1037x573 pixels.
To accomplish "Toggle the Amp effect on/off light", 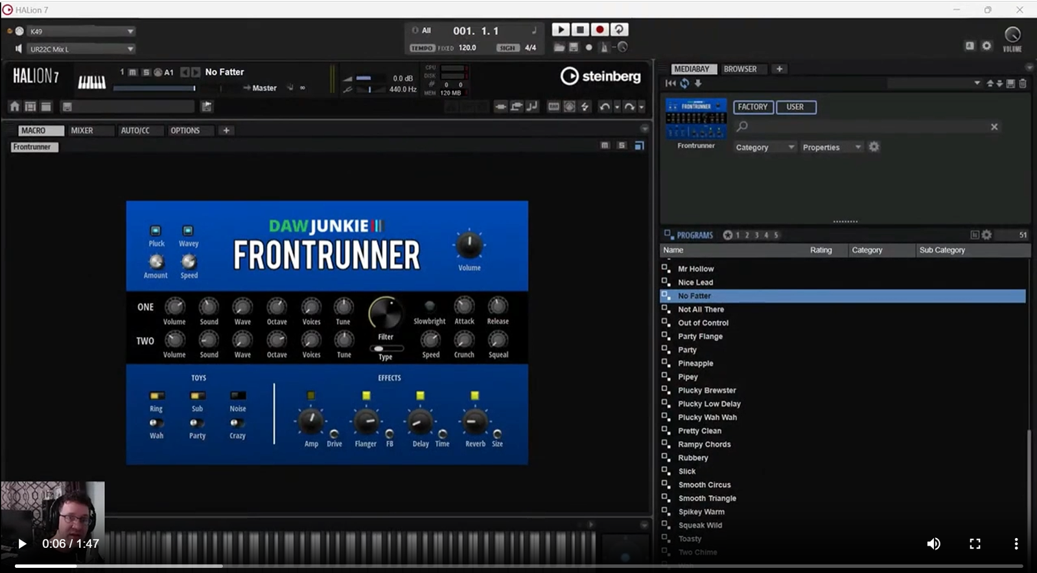I will coord(311,395).
